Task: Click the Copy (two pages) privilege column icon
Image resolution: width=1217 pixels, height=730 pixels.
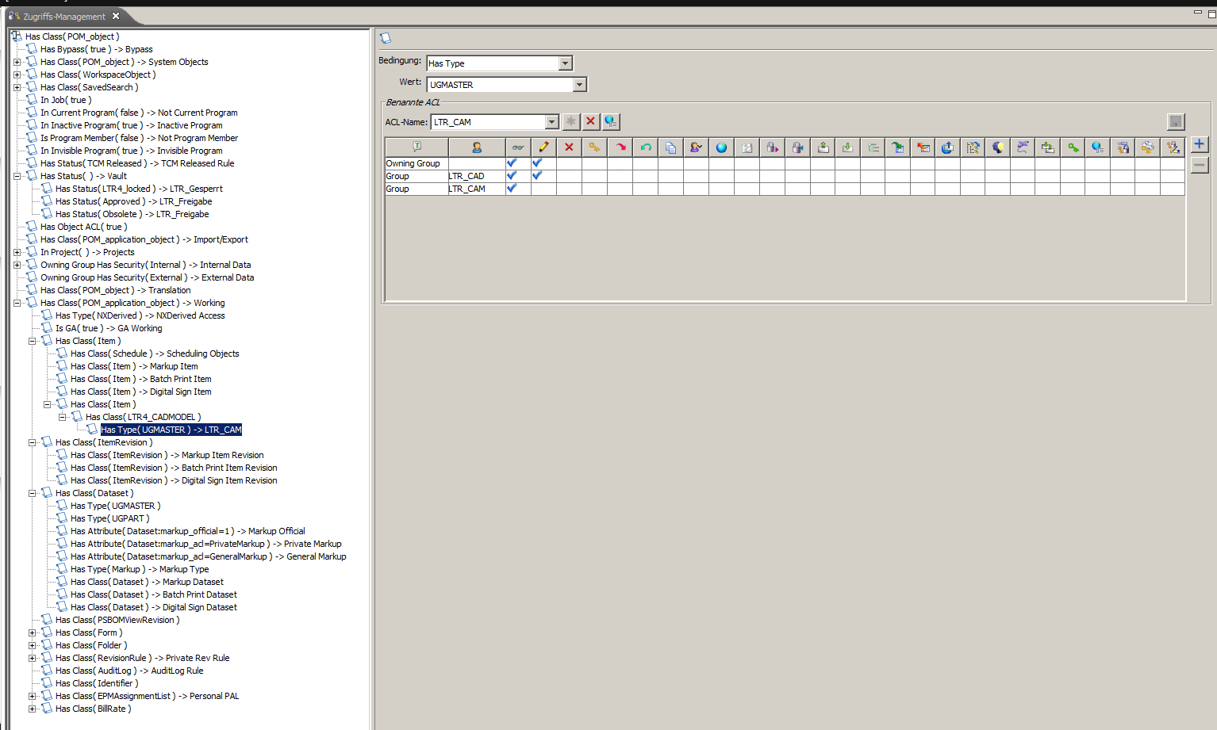Action: [670, 147]
